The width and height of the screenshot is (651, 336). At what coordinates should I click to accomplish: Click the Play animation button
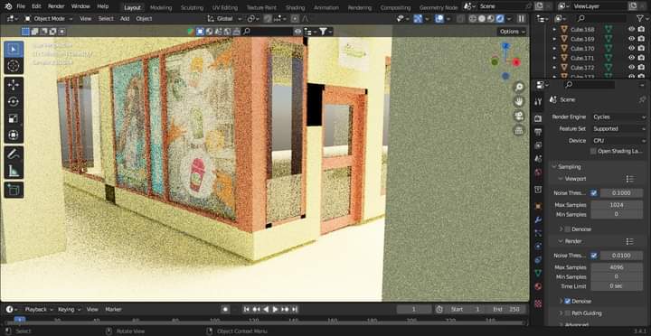coord(275,310)
